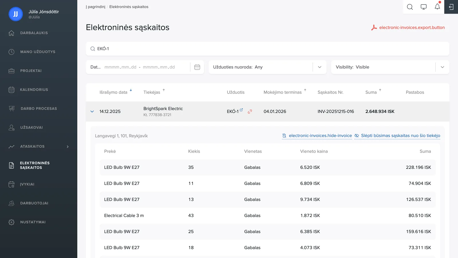Collapse the BrightSpark Electric invoice row
Screen dimensions: 458x258
click(92, 112)
